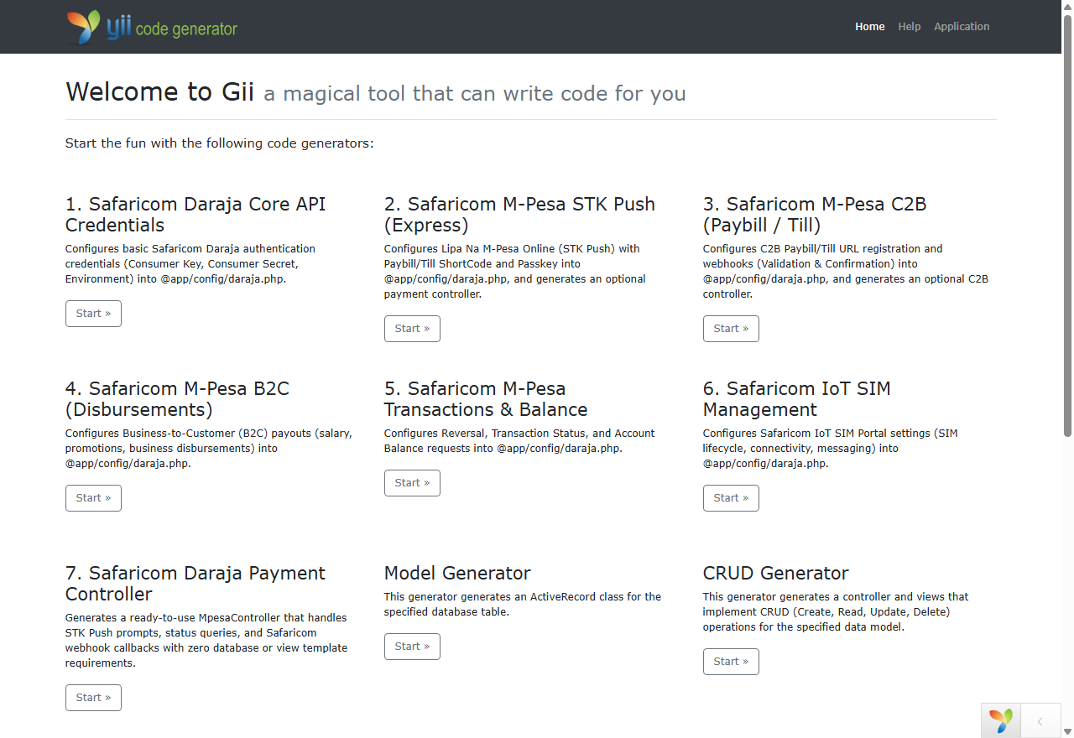
Task: Click the 'a magical tool that can write code' subtitle
Action: pos(475,93)
